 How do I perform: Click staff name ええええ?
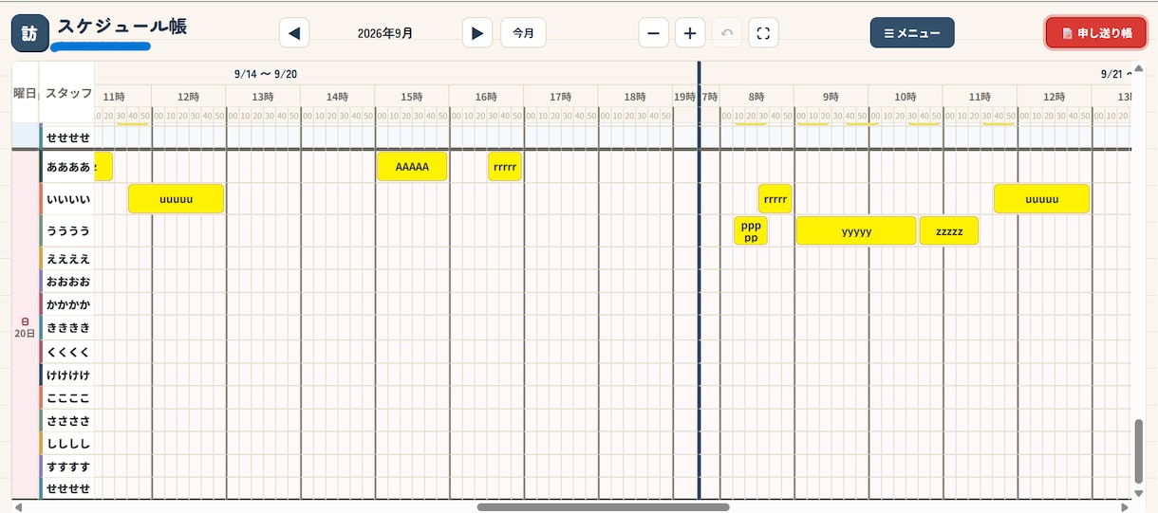68,258
